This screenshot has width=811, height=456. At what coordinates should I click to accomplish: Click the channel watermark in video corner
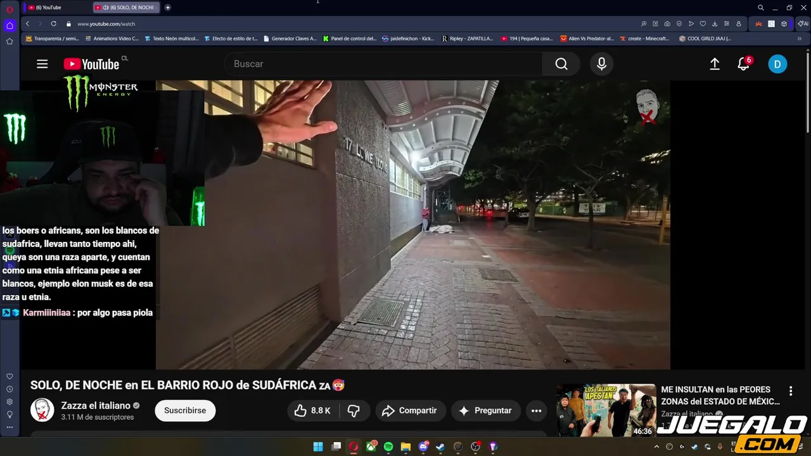coord(647,106)
